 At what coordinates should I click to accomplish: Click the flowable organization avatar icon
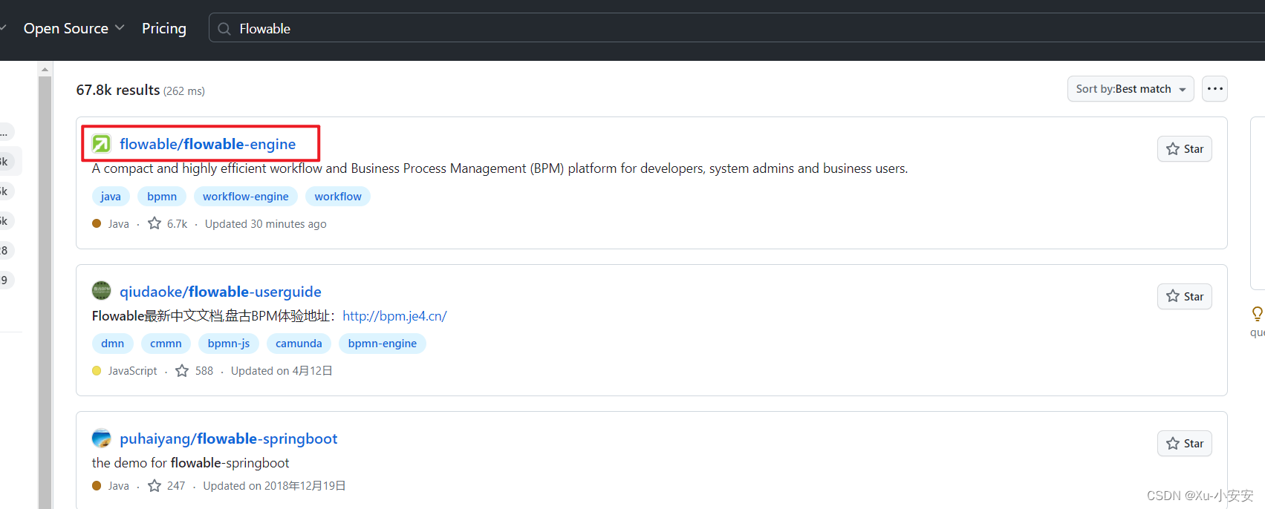[x=101, y=143]
